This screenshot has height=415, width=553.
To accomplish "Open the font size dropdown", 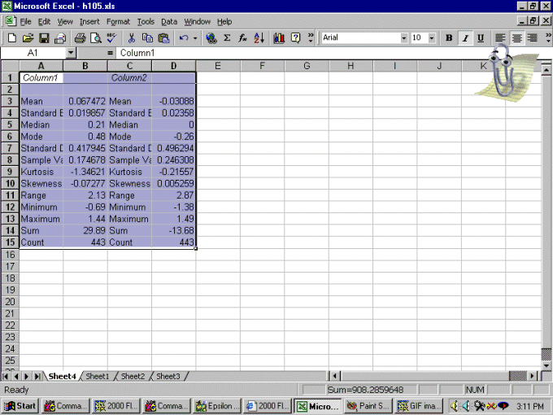I will point(431,38).
